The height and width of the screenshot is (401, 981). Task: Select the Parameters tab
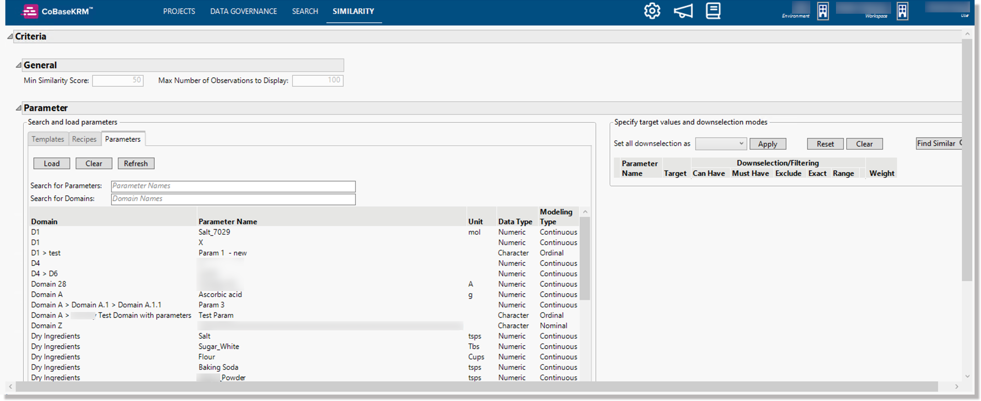[123, 139]
